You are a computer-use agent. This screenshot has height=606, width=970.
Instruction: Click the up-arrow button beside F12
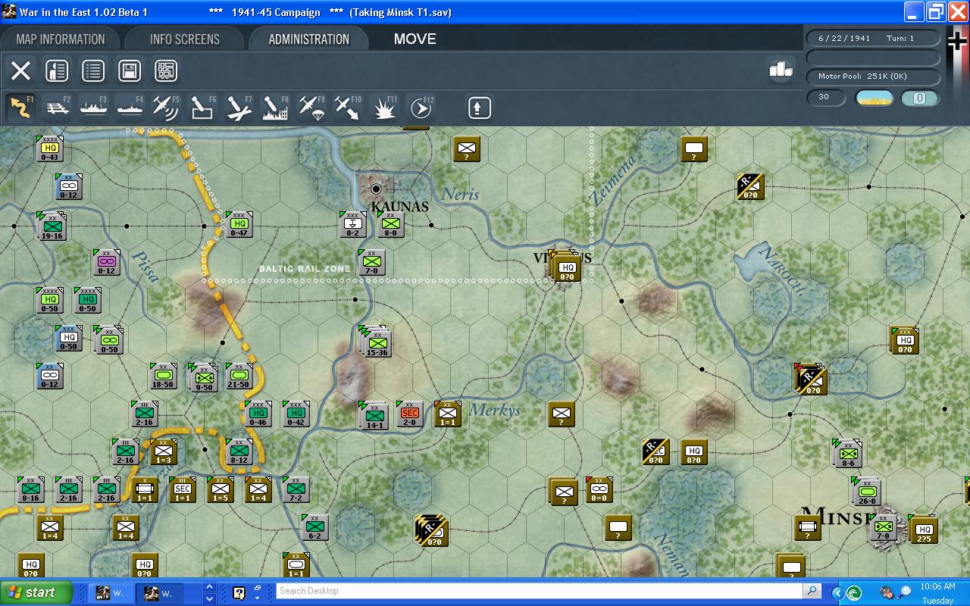478,108
